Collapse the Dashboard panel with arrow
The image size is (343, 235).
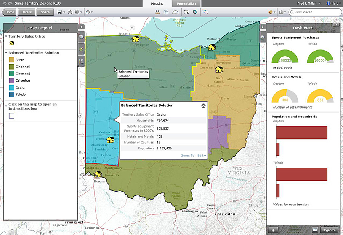[263, 27]
